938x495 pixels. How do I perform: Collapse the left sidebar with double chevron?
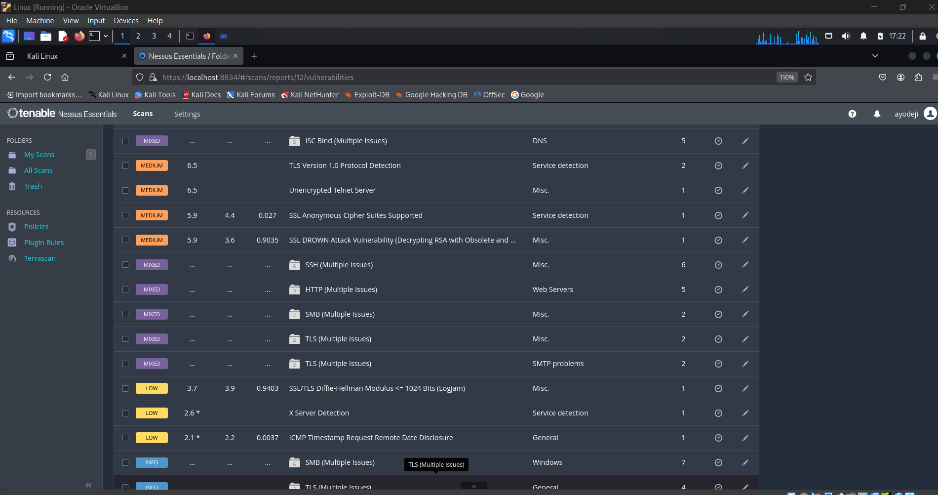(x=88, y=485)
